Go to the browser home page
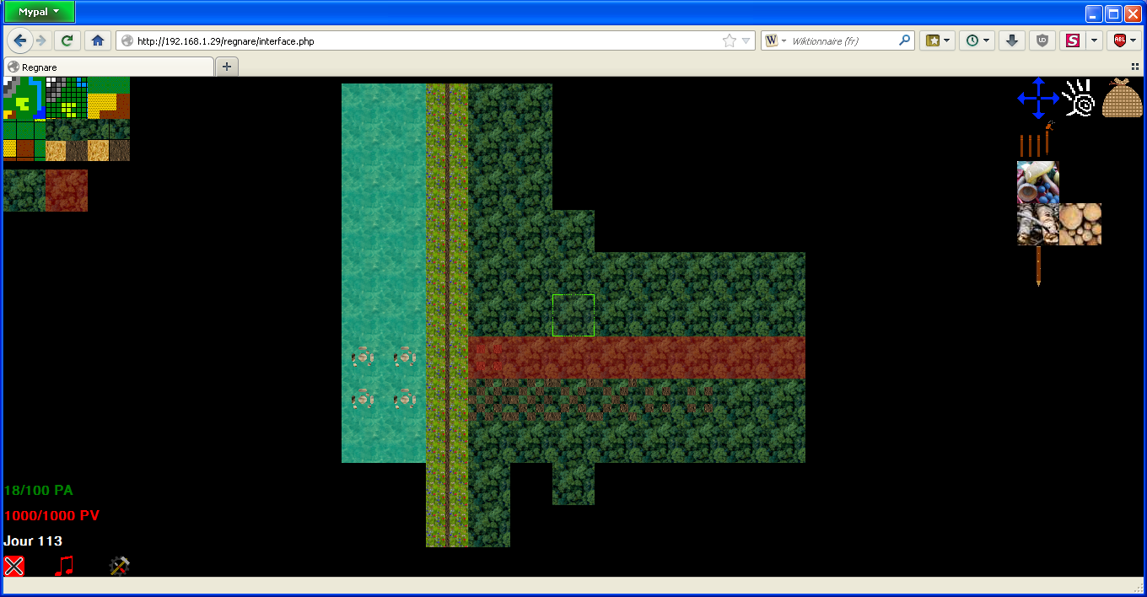 98,40
